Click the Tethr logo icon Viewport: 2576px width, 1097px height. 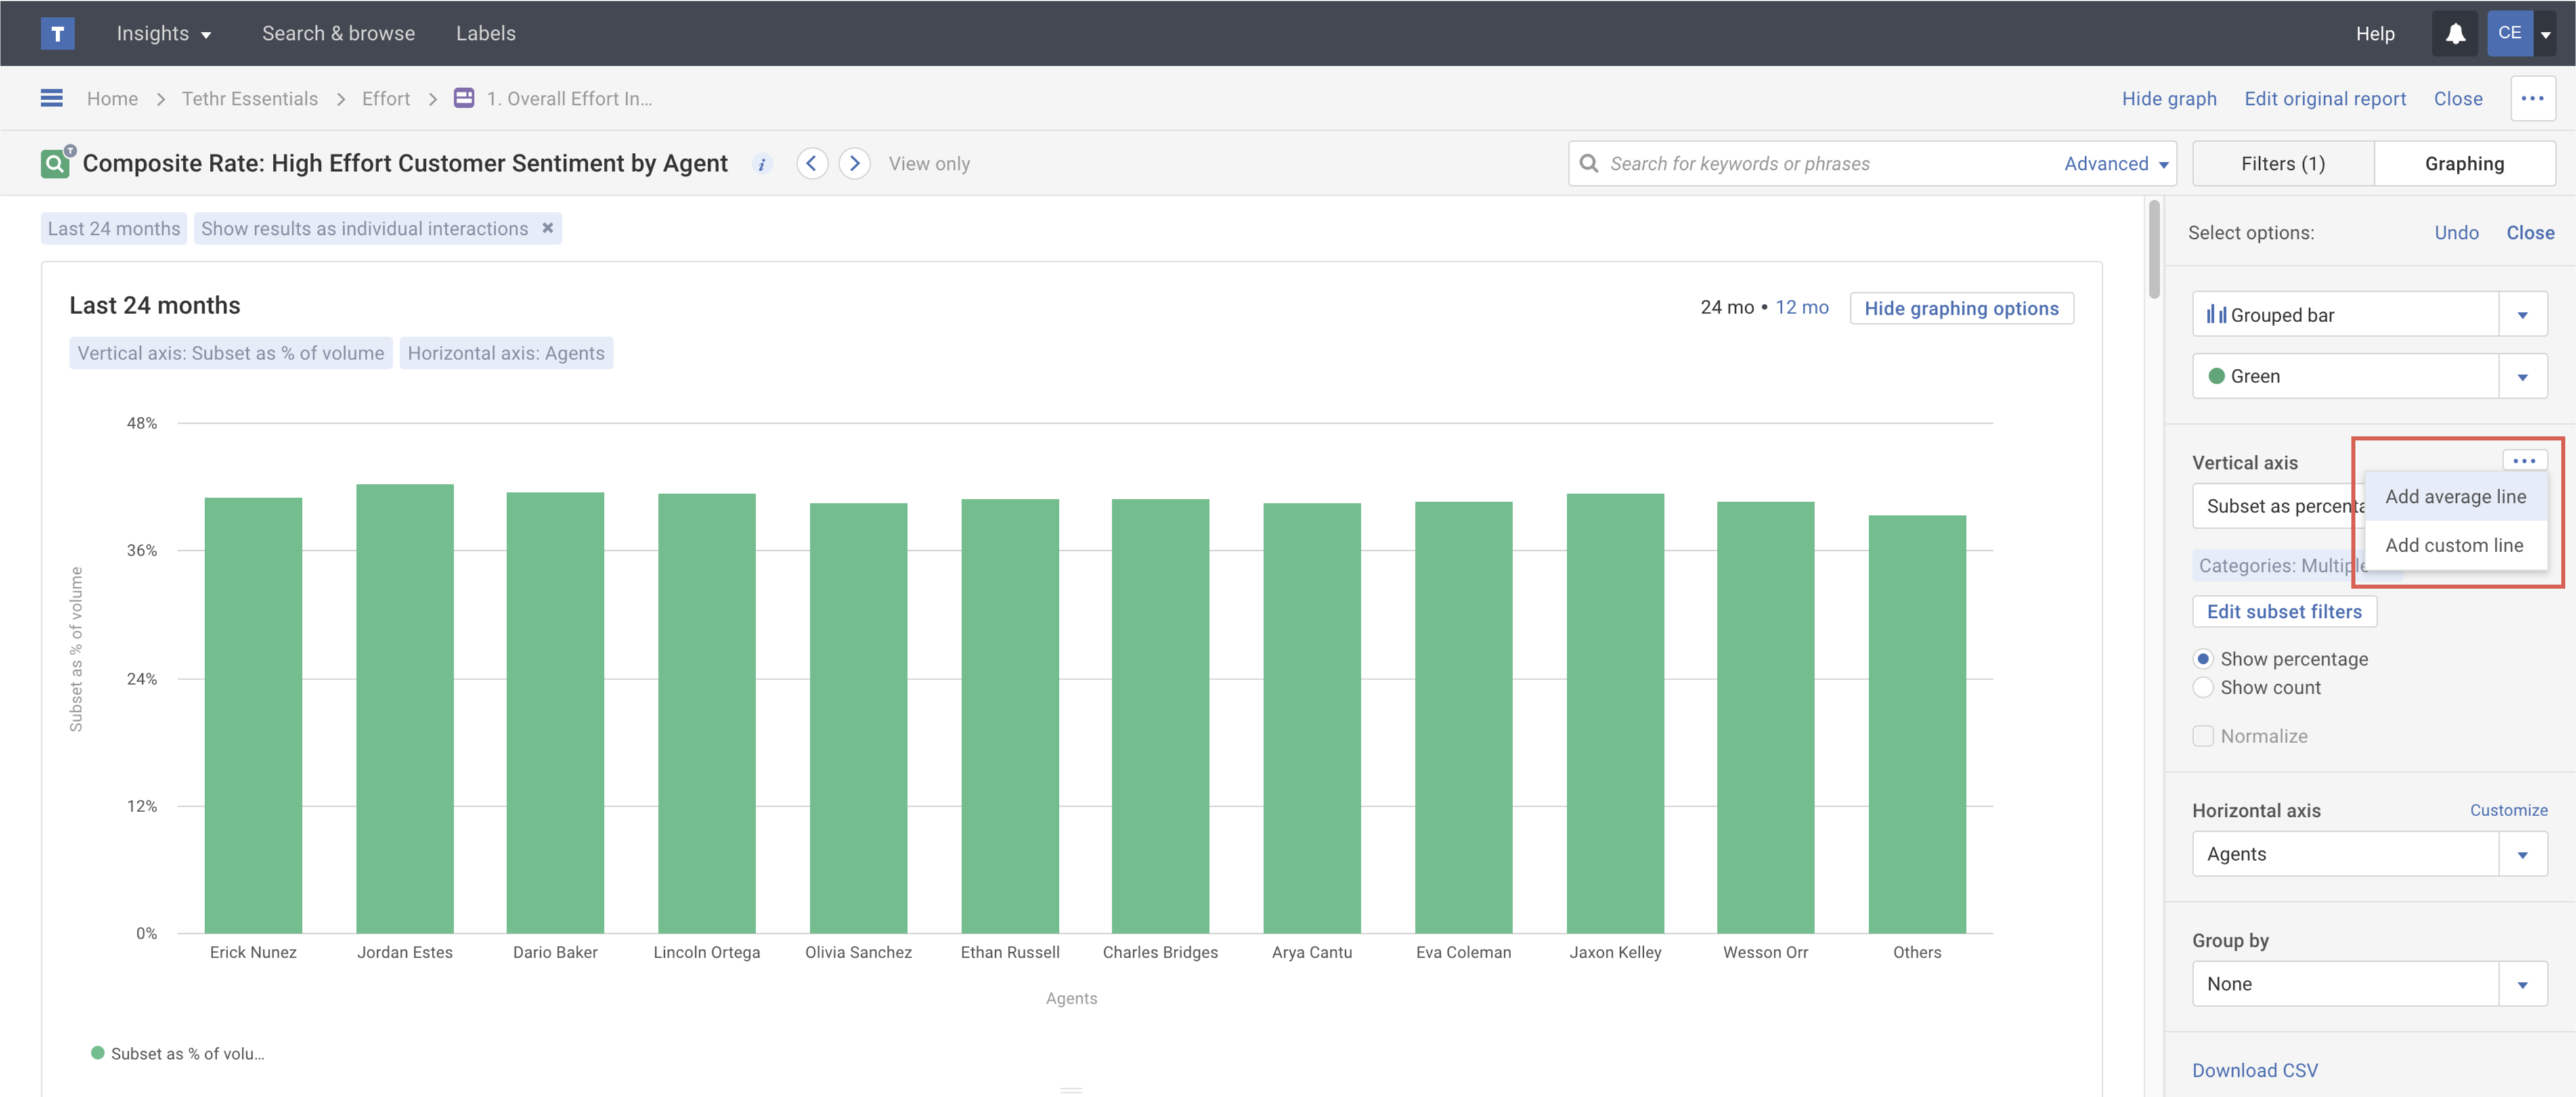tap(57, 33)
